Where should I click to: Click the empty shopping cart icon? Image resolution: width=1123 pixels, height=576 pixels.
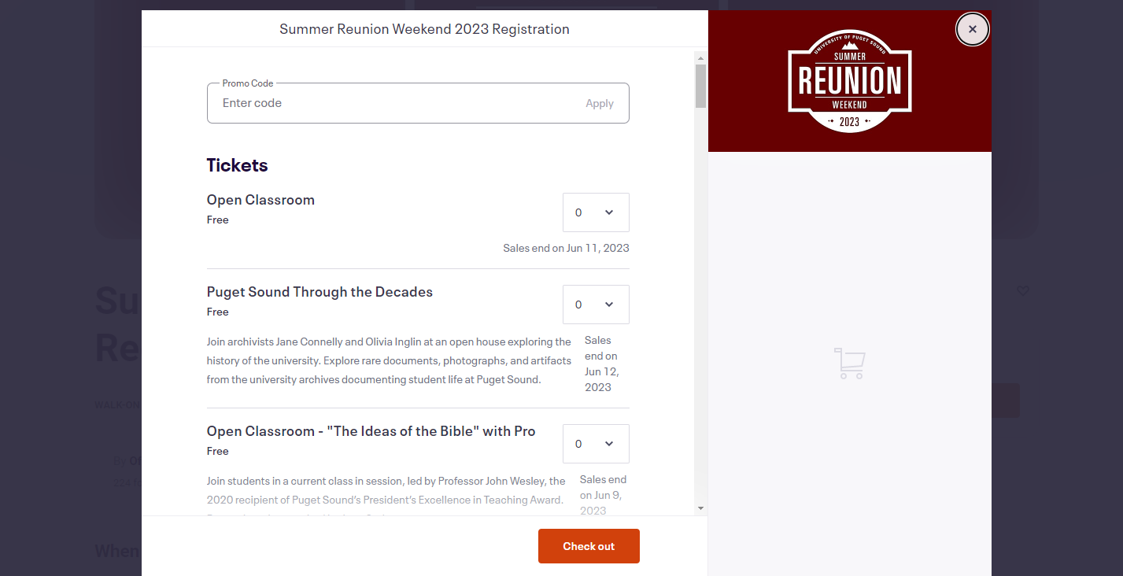click(x=849, y=364)
